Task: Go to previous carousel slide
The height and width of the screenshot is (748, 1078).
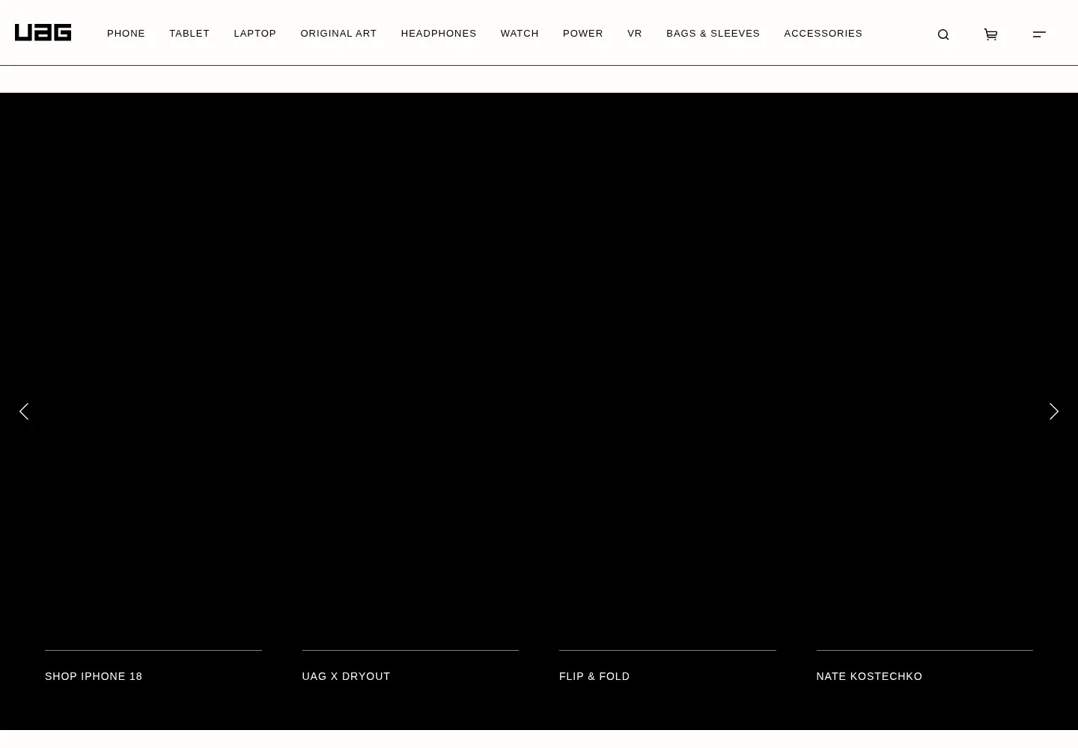Action: (x=24, y=411)
